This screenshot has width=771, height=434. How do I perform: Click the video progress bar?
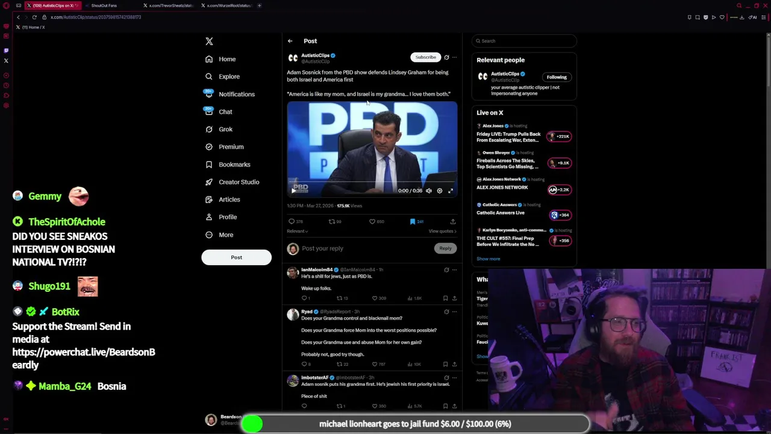pos(372,182)
